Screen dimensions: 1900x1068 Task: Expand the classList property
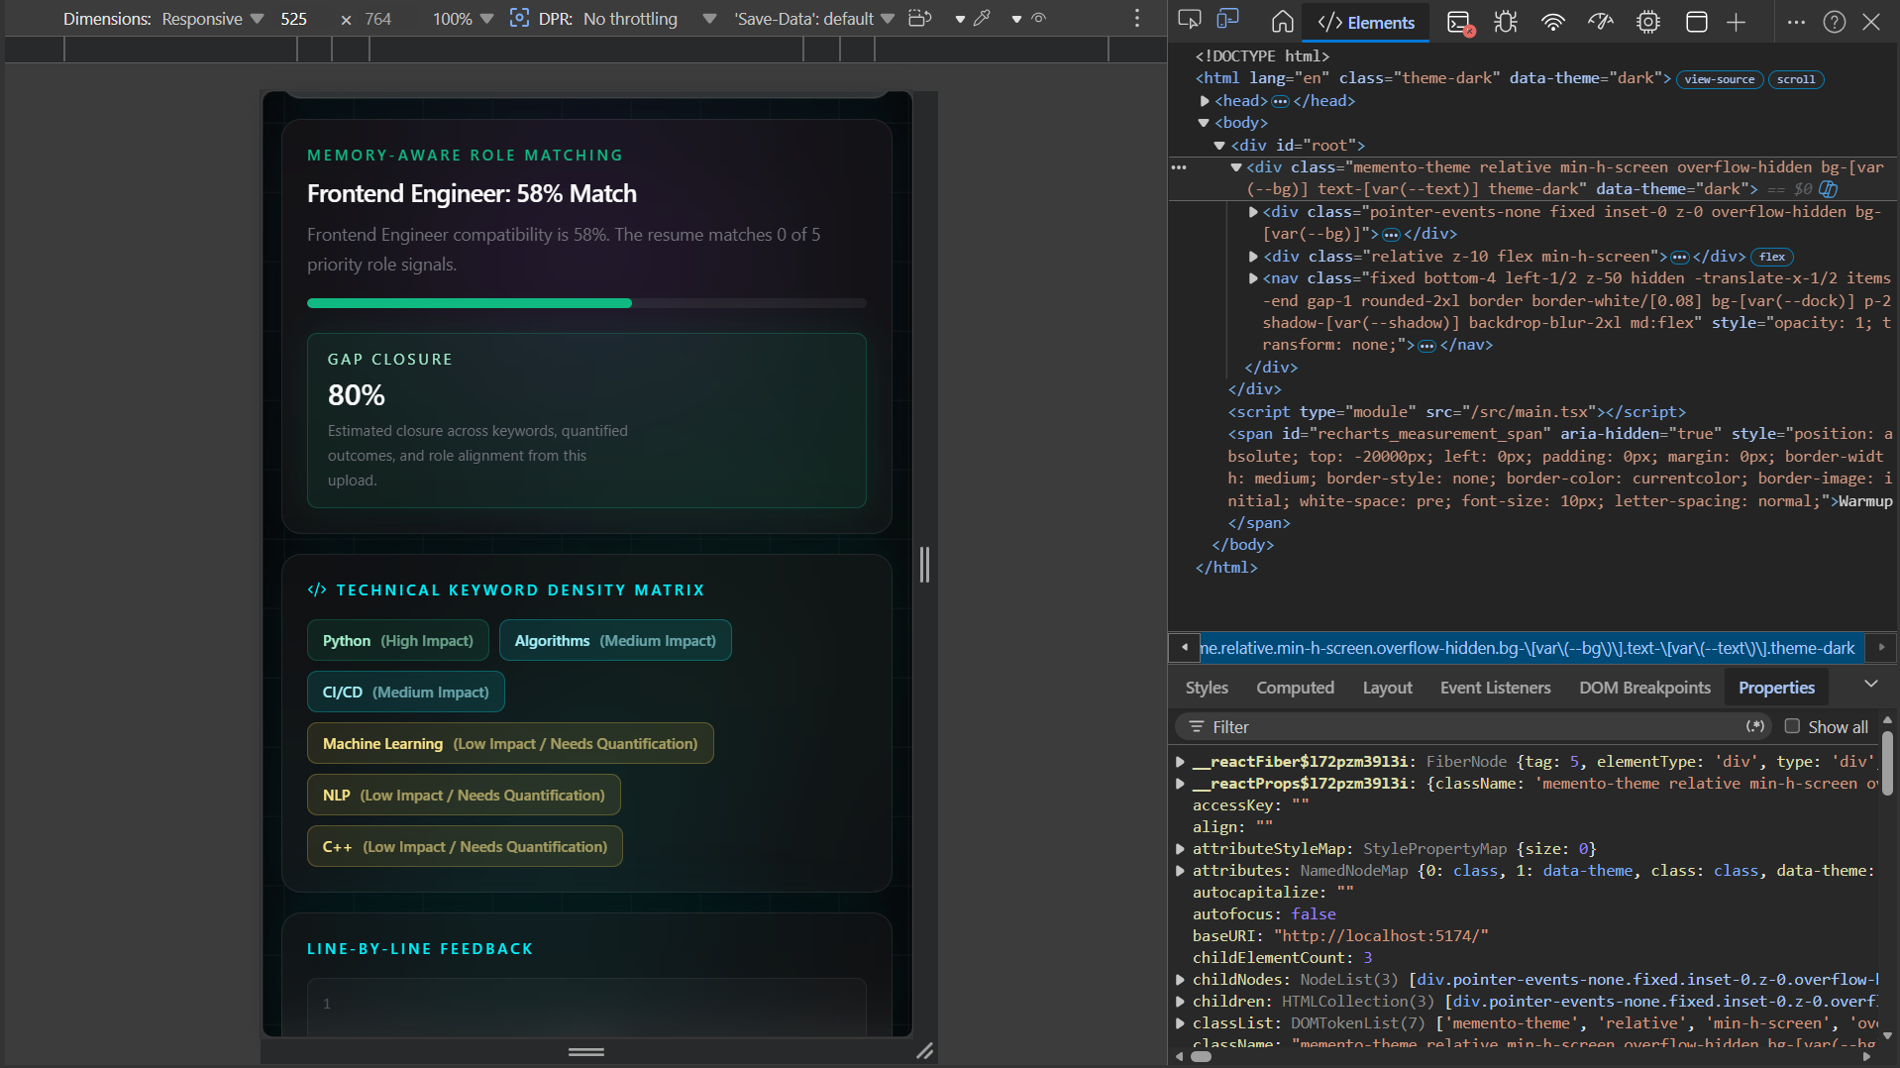pos(1180,1023)
